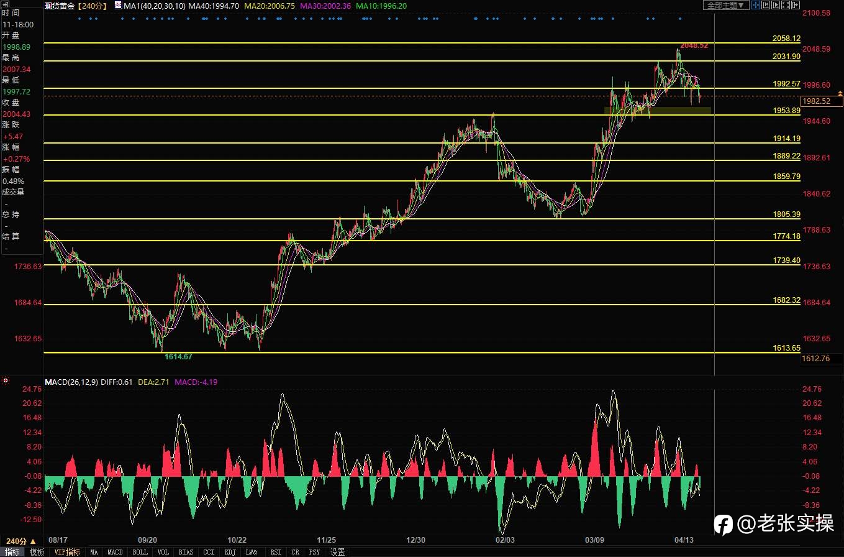The height and width of the screenshot is (557, 844).
Task: Choose the CCI indicator tab
Action: (x=209, y=552)
